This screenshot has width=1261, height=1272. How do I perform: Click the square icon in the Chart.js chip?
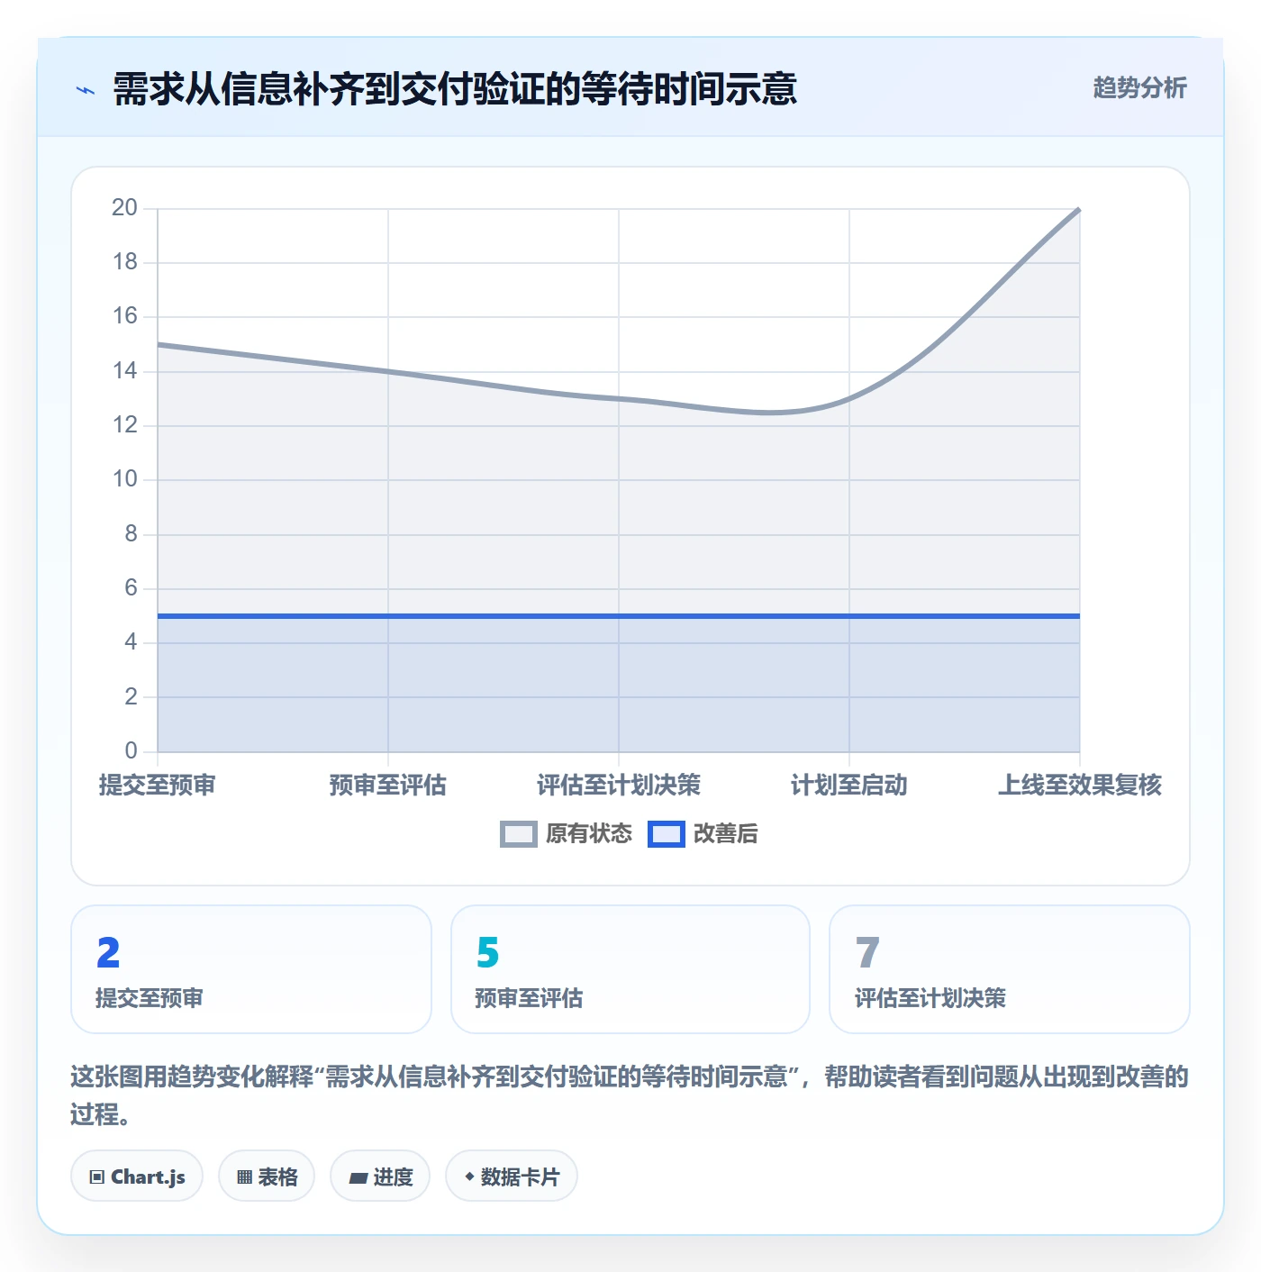click(x=97, y=1177)
